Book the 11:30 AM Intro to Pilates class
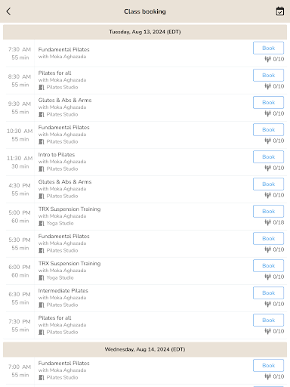This screenshot has width=290, height=387. pos(268,157)
